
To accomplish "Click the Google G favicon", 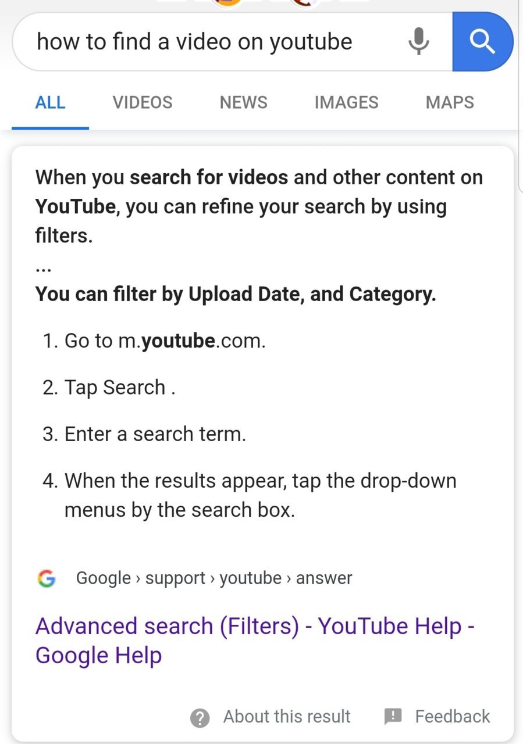I will coord(47,578).
